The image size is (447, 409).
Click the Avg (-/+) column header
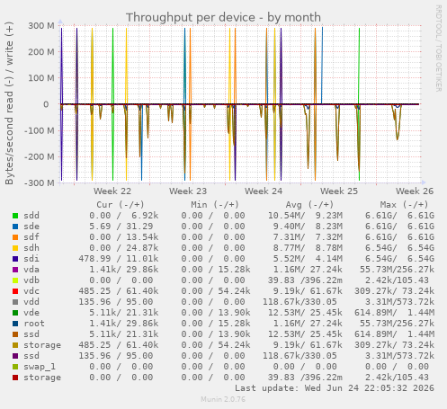click(x=309, y=205)
